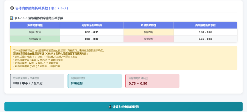
Task: Click the note line 岩体质量很差（V级）/ 全风化
Action: click(37, 66)
